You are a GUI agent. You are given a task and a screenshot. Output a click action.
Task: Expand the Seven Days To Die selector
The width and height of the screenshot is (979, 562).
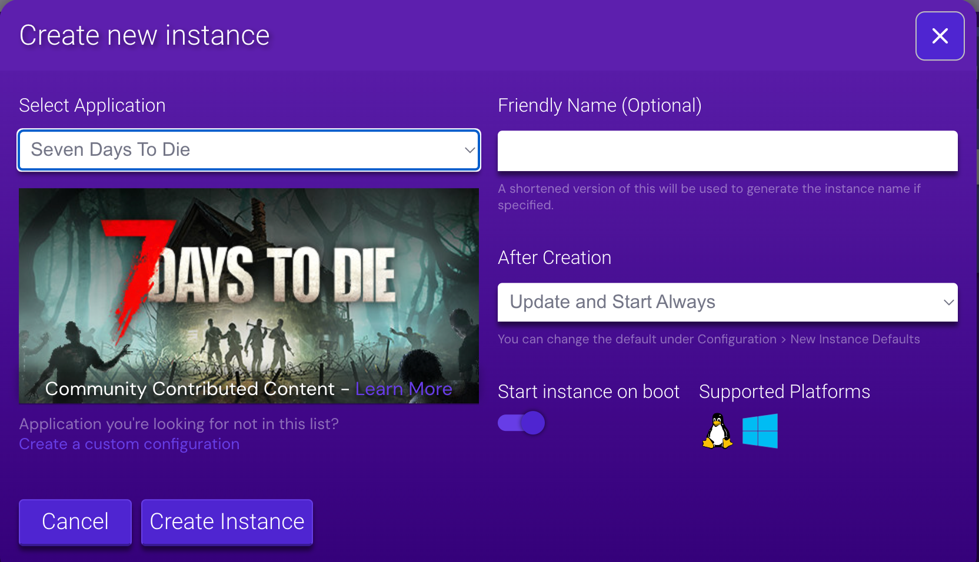pos(248,150)
